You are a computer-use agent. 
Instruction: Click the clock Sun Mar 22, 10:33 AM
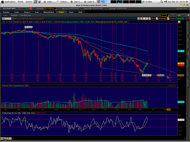tap(178, 2)
